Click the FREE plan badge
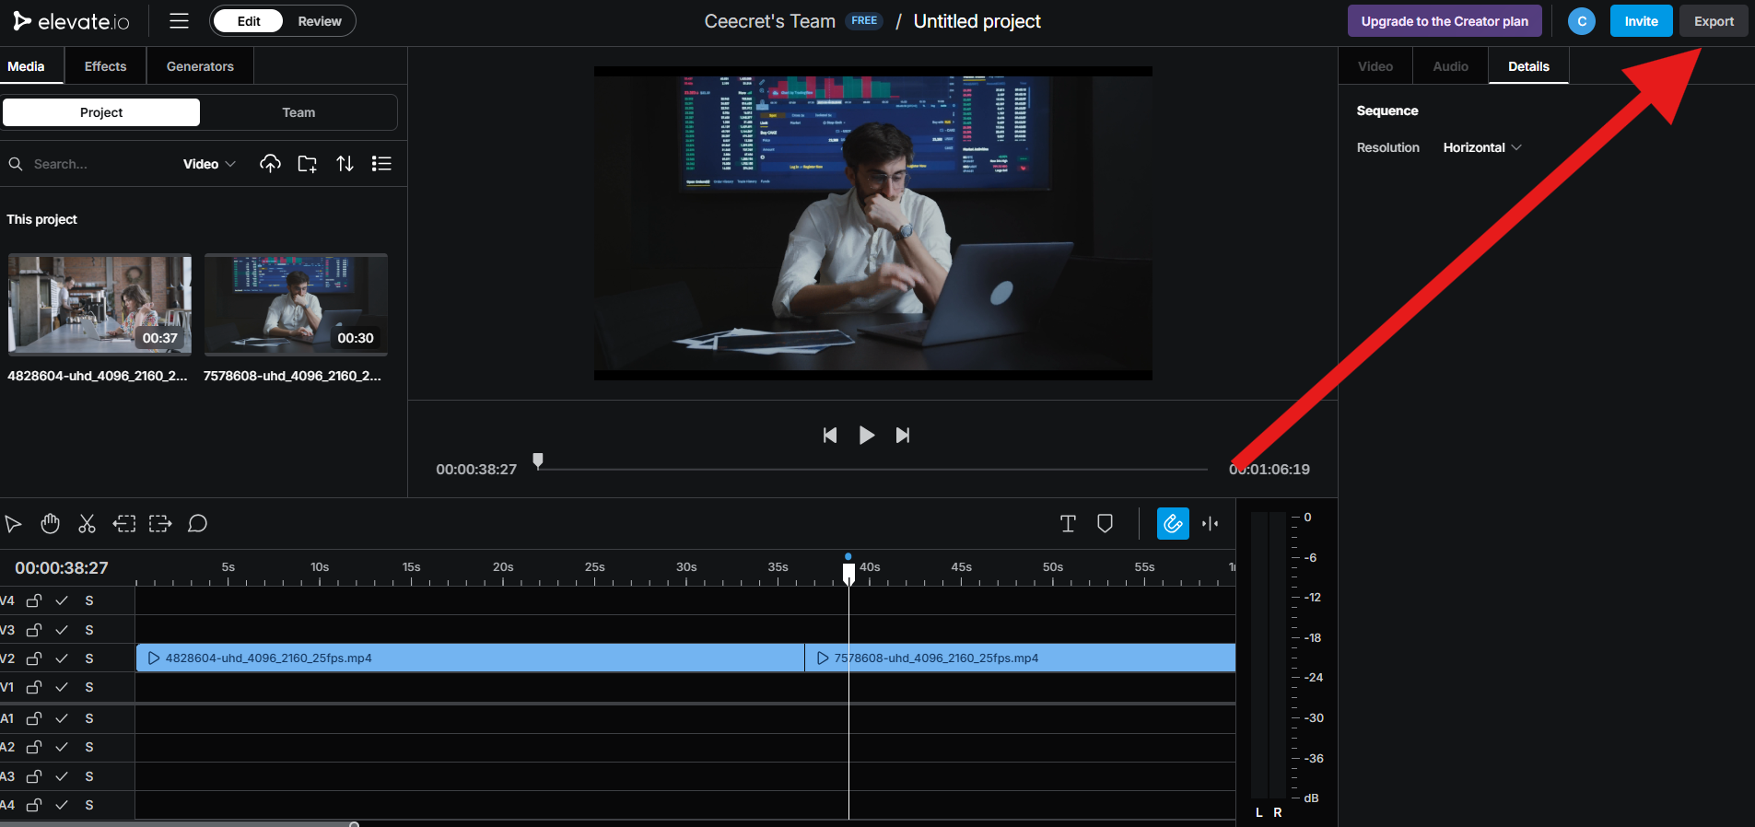 click(864, 21)
